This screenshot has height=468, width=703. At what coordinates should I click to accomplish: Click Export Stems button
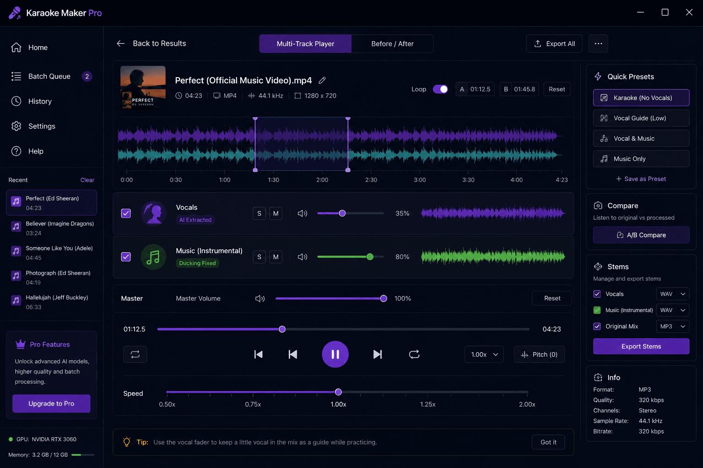pyautogui.click(x=641, y=346)
